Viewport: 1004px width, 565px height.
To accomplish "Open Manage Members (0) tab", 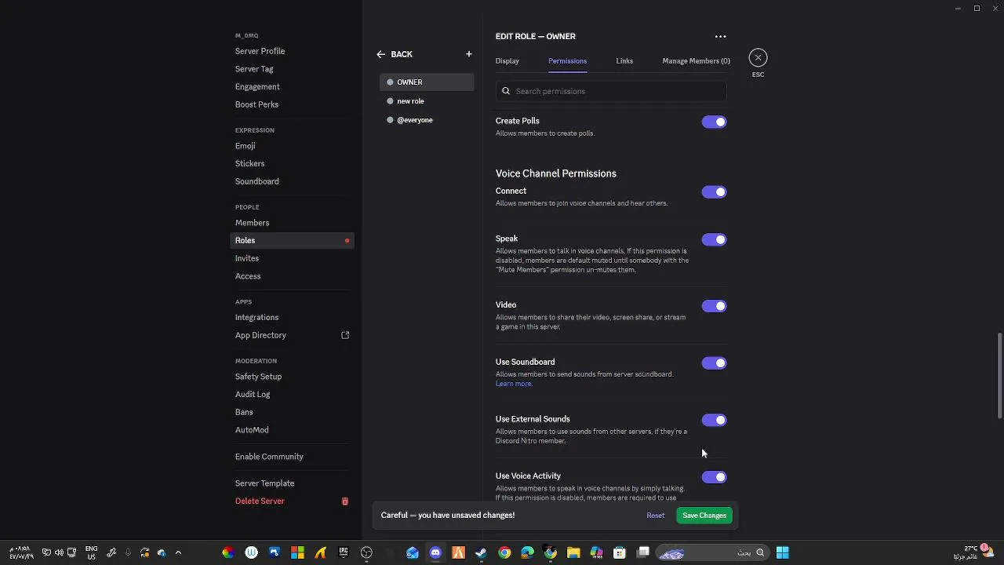I will pyautogui.click(x=696, y=60).
